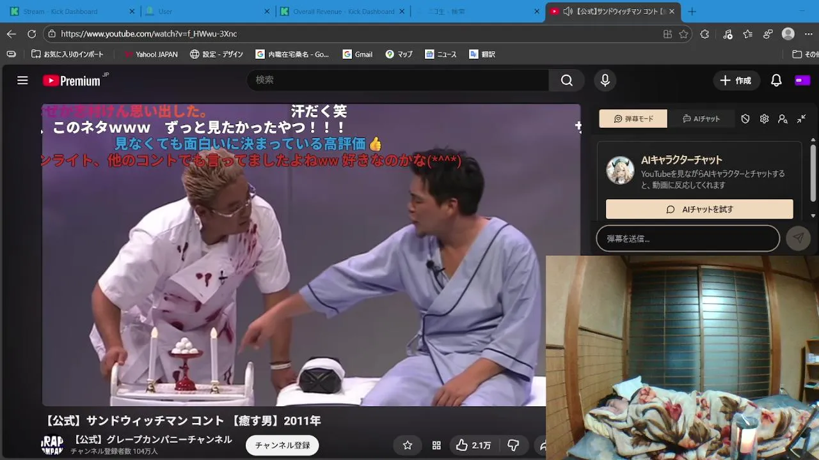The width and height of the screenshot is (819, 460).
Task: Click the 作成 create button
Action: [736, 80]
